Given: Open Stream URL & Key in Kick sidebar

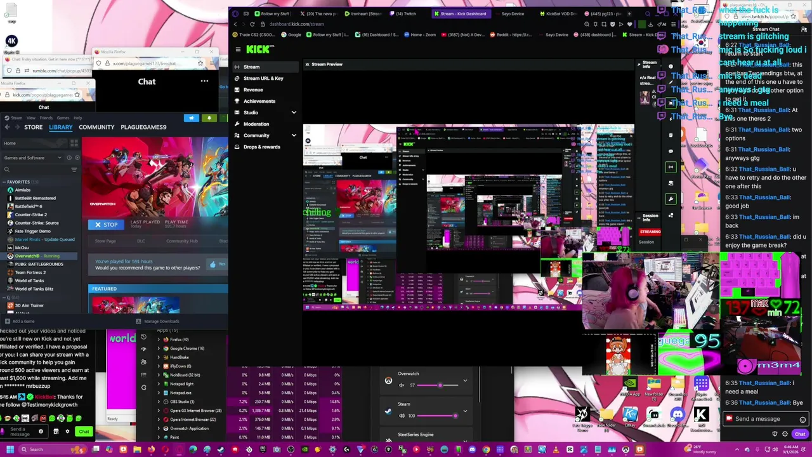Looking at the screenshot, I should click(263, 78).
